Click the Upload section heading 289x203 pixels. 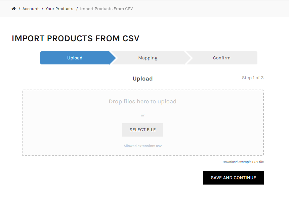pos(143,79)
